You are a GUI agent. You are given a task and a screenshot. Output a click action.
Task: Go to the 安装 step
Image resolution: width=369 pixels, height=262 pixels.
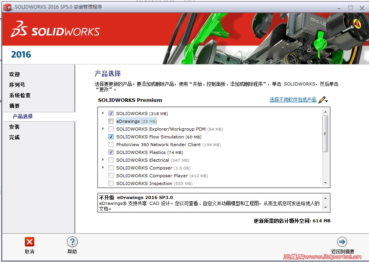(14, 127)
